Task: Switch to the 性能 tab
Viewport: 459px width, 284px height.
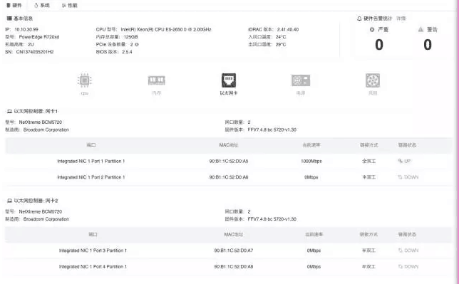Action: click(70, 5)
